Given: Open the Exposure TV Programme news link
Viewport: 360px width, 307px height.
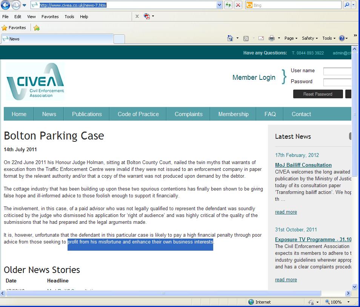Looking at the screenshot, I should click(313, 239).
